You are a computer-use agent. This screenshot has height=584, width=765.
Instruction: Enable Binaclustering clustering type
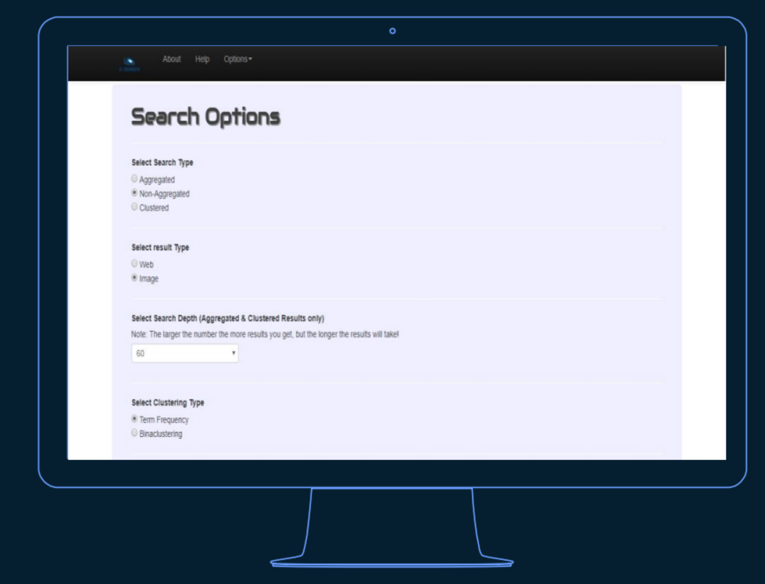pos(134,433)
